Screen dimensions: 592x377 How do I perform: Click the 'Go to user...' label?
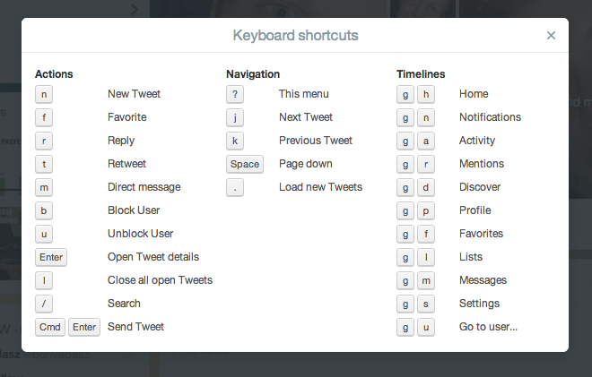(x=488, y=327)
